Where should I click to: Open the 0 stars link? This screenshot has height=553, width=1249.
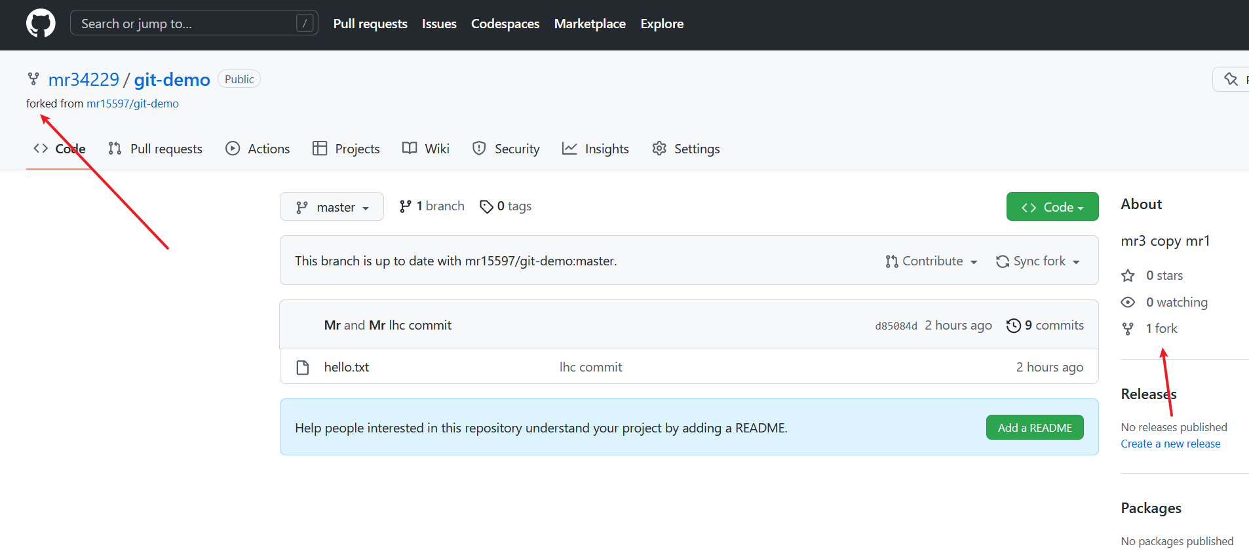click(x=1152, y=275)
